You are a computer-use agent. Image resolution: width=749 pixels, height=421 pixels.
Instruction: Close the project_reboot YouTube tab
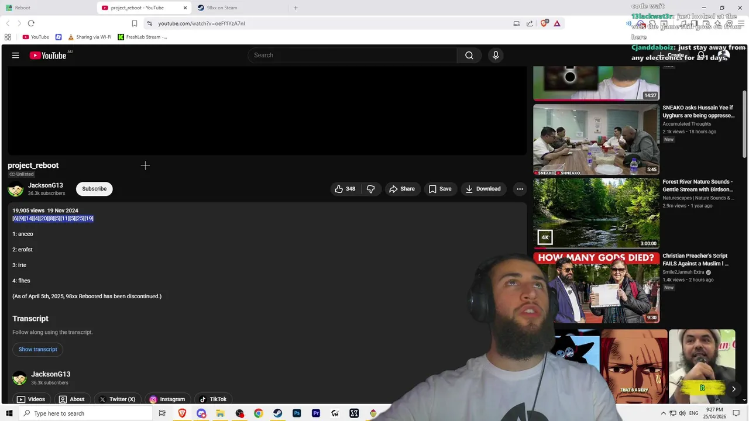[x=185, y=8]
